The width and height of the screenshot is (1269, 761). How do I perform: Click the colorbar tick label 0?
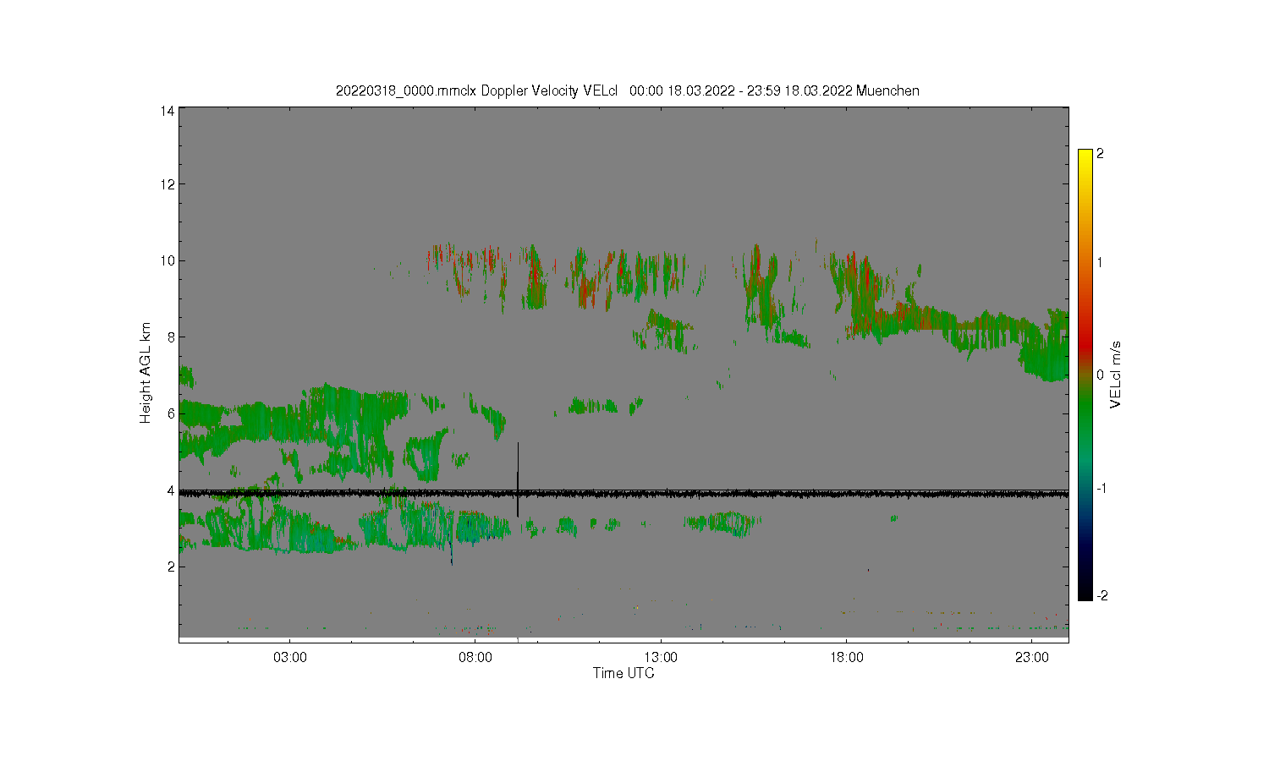tap(1100, 375)
